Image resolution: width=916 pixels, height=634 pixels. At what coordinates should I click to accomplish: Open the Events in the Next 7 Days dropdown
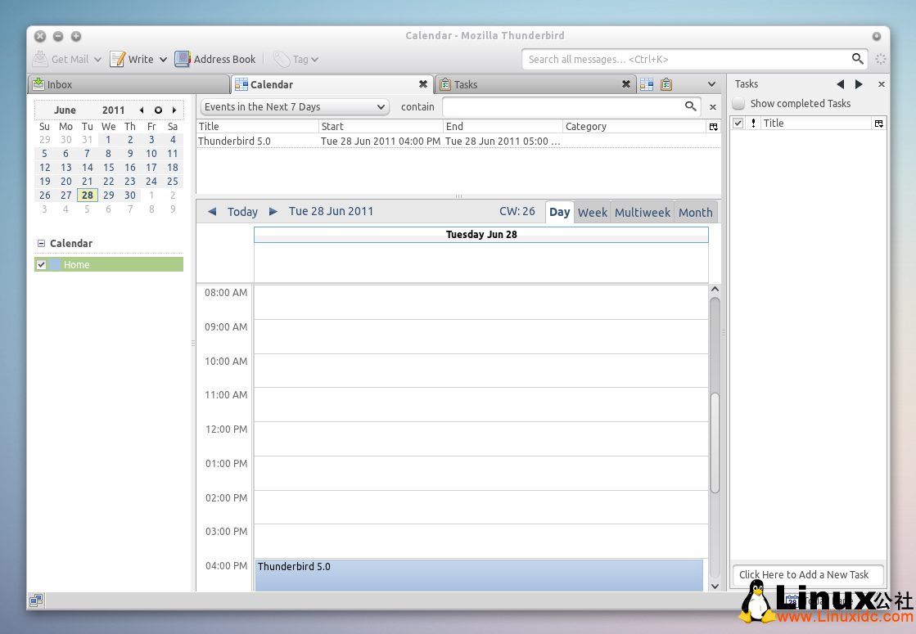pyautogui.click(x=294, y=106)
